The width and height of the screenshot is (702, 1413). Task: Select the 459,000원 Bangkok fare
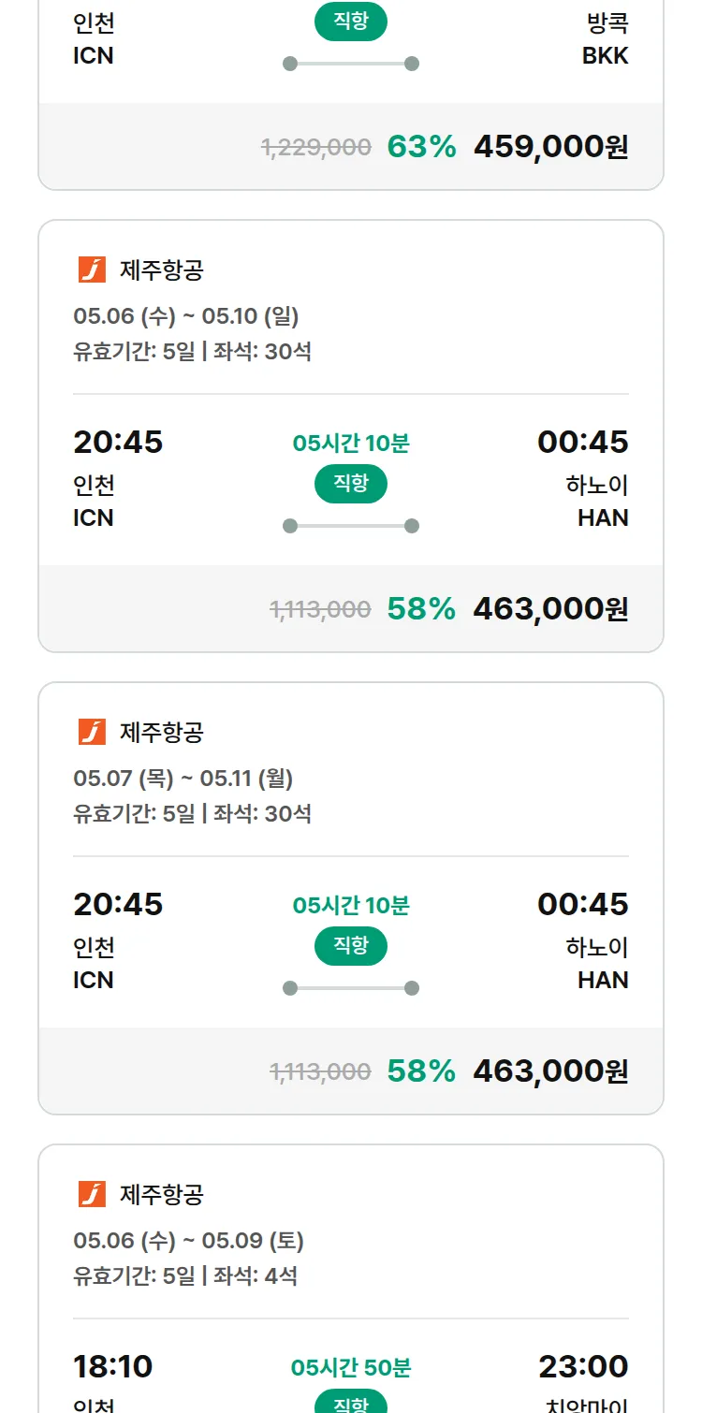(x=550, y=147)
